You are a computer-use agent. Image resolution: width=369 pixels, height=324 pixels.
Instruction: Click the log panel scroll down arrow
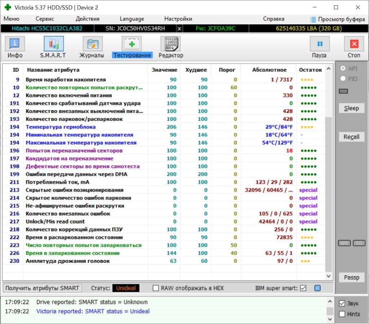(x=330, y=319)
